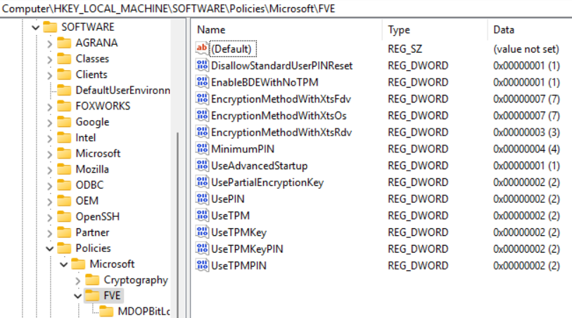
Task: Expand the Cryptography key
Action: tap(78, 281)
